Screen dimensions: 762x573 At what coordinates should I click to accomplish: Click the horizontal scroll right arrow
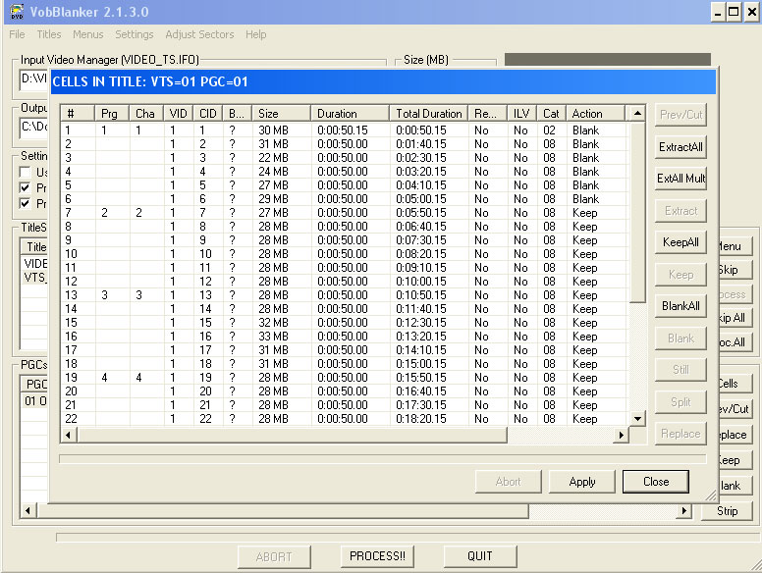[x=620, y=435]
